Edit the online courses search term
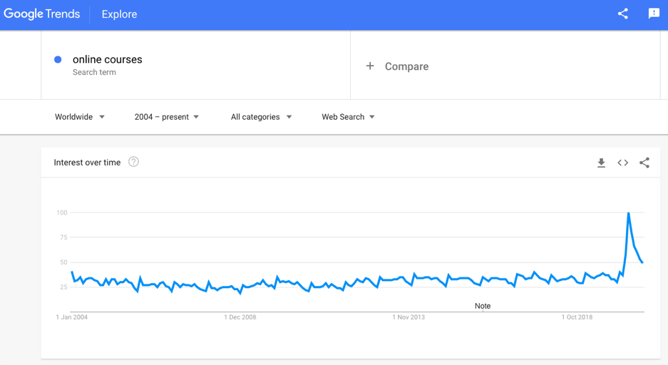Viewport: 668px width, 365px height. pyautogui.click(x=108, y=60)
